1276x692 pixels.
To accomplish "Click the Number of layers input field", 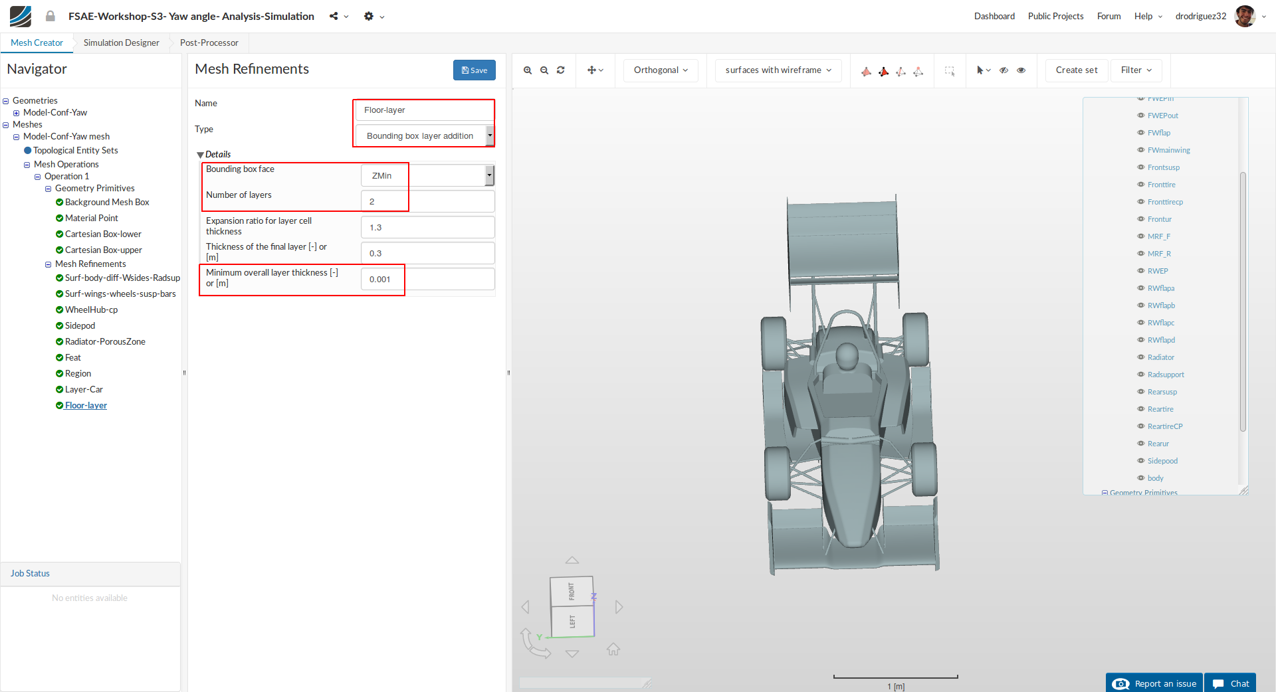I will [x=427, y=201].
